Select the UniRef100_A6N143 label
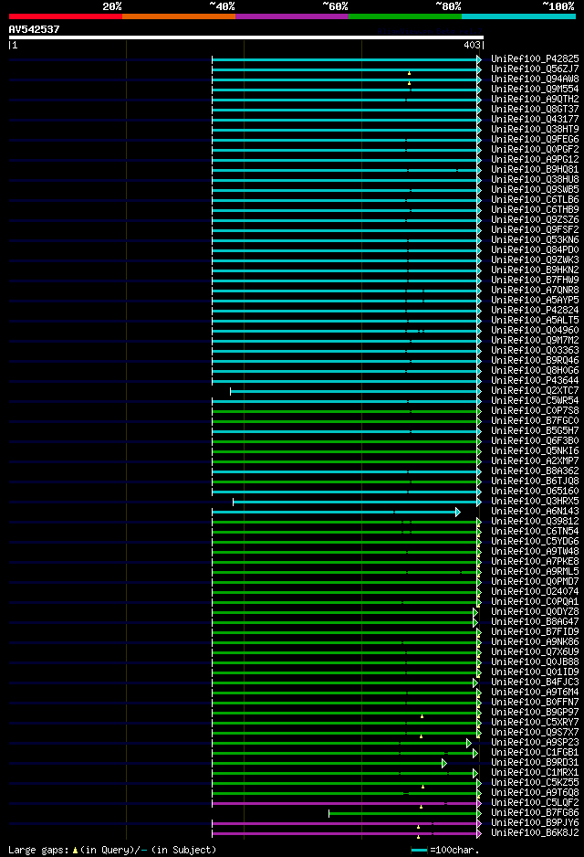Image resolution: width=584 pixels, height=857 pixels. coord(535,512)
